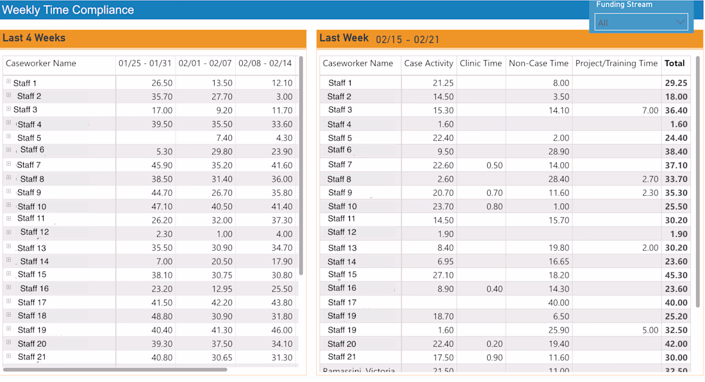Expand the Staff 20 row in Last 4 Weeks
The height and width of the screenshot is (382, 705).
point(8,342)
